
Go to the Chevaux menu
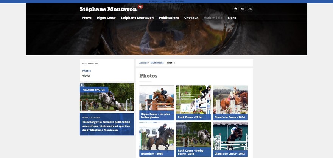(x=191, y=18)
